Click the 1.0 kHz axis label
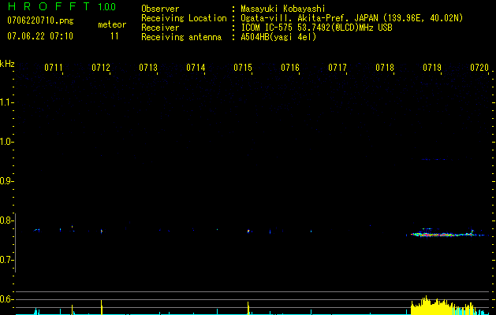The height and width of the screenshot is (315, 496). 6,142
